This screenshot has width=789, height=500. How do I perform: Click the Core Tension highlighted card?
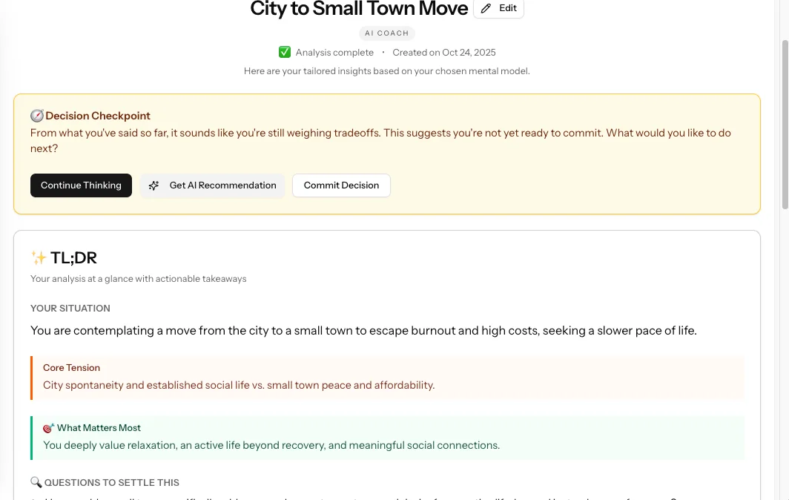387,376
